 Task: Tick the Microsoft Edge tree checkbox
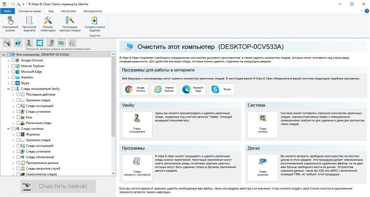pos(13,72)
